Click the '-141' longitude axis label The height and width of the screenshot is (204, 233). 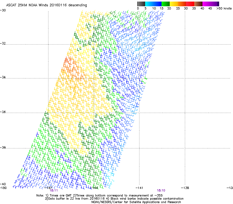pyautogui.click(x=139, y=188)
